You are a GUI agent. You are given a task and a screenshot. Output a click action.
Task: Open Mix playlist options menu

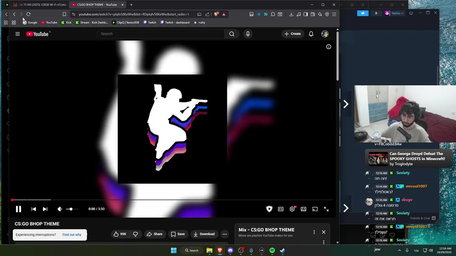[314, 232]
